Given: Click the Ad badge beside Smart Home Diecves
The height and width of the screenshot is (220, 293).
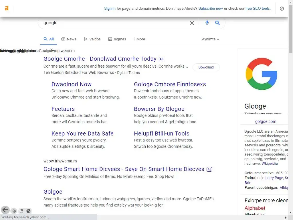Looking at the screenshot, I should coord(209,169).
